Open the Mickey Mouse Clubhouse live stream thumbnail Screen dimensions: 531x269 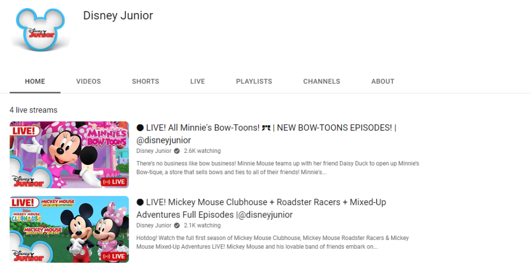pyautogui.click(x=69, y=229)
